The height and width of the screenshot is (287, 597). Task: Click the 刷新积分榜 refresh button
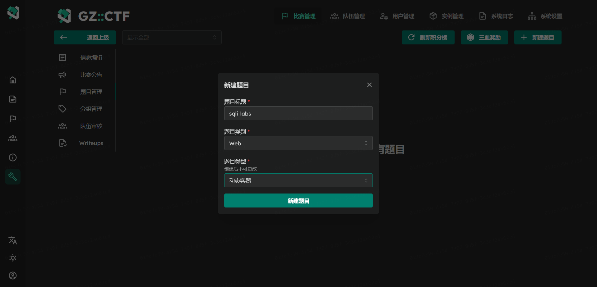click(x=428, y=38)
